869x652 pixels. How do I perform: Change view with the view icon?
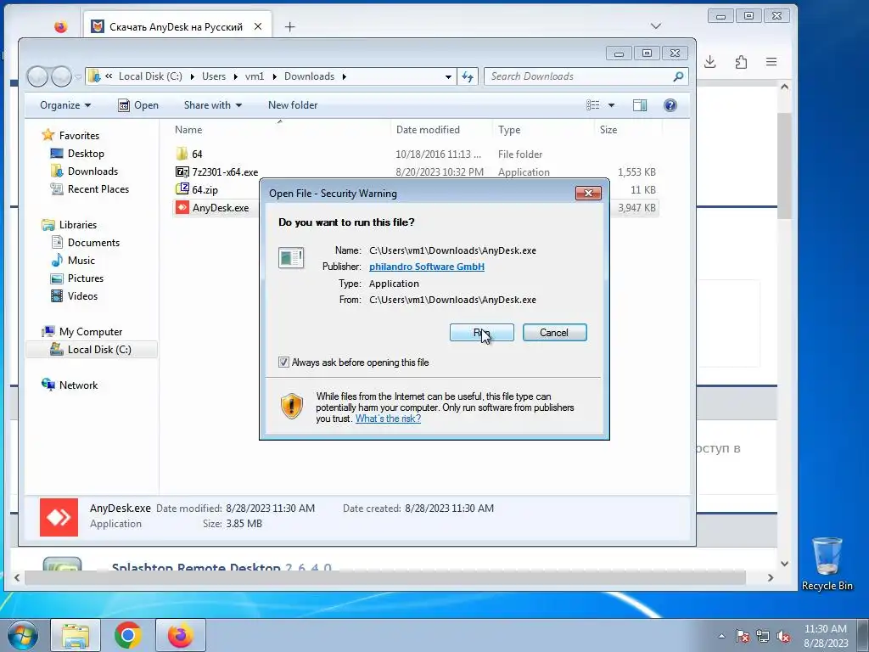(592, 105)
